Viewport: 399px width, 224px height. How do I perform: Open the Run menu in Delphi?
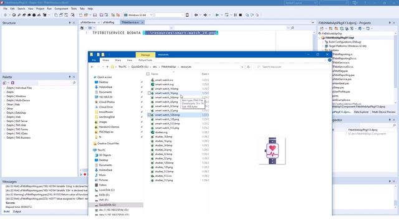(x=49, y=9)
